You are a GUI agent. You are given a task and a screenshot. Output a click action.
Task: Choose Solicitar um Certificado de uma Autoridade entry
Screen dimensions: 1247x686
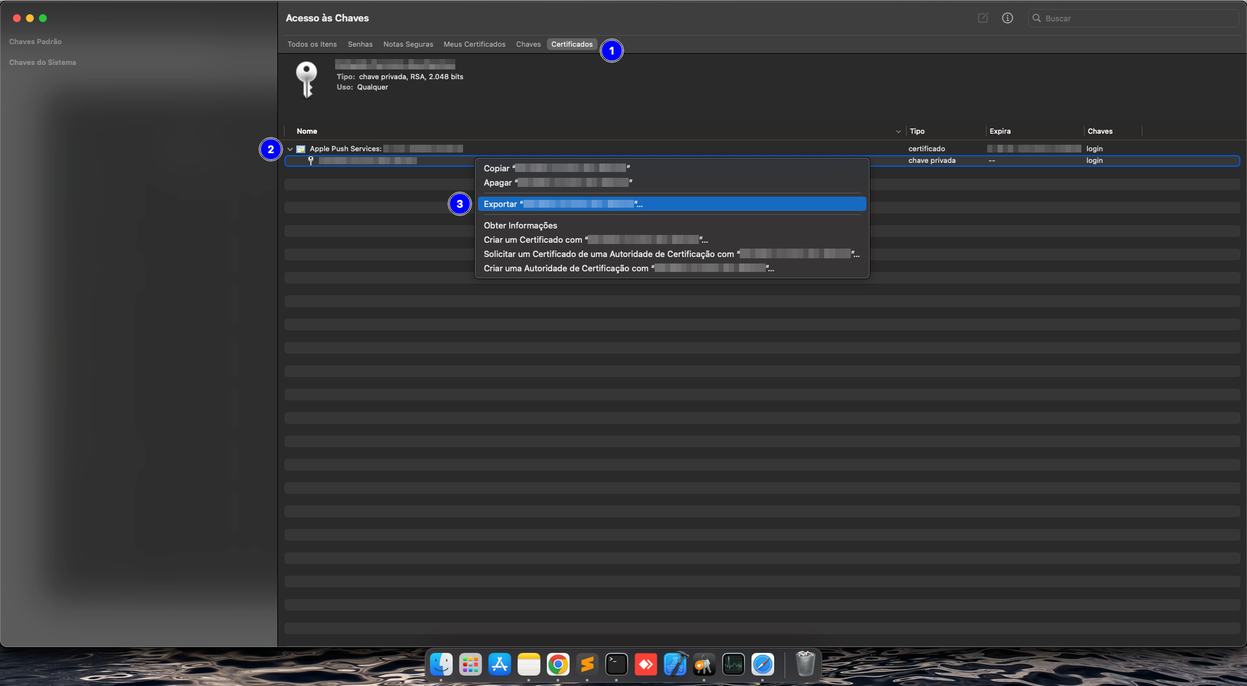tap(672, 254)
